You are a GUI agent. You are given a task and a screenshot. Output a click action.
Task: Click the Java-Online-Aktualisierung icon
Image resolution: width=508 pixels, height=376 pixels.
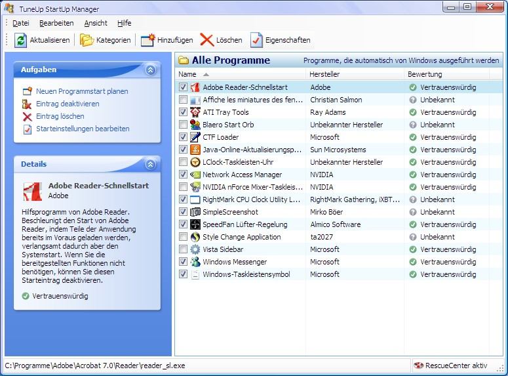tap(195, 150)
